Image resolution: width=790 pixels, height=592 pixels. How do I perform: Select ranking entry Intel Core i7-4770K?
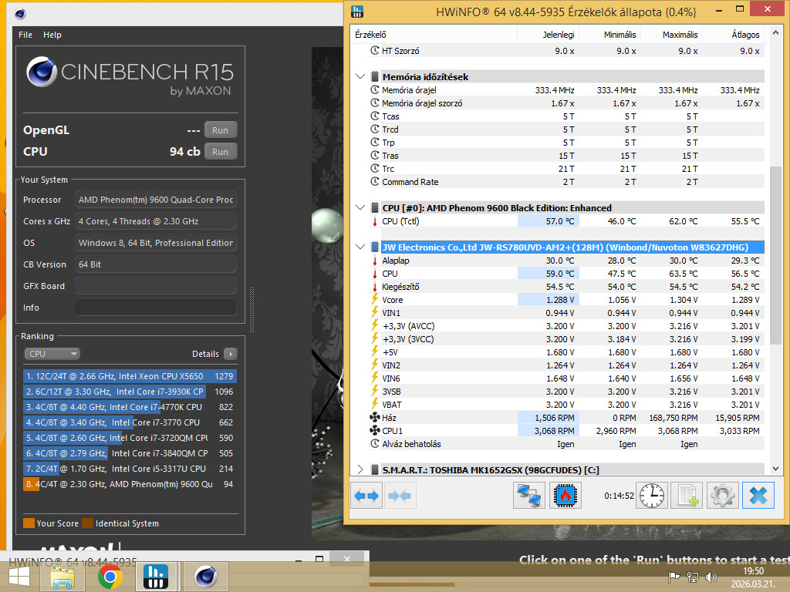[130, 407]
